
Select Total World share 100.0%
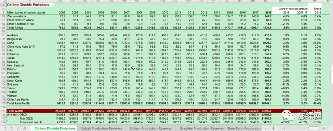pos(316,111)
